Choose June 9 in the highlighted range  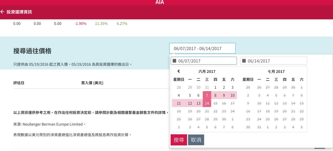click(x=224, y=95)
